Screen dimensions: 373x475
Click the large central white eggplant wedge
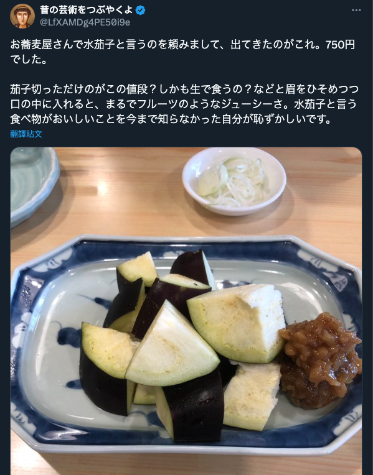point(172,345)
